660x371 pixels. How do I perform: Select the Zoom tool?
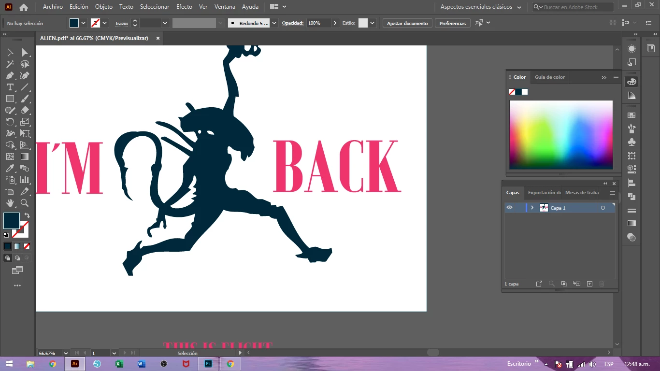pos(25,203)
